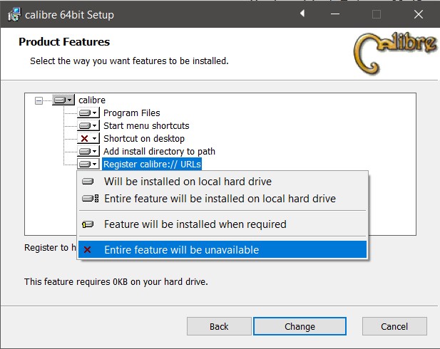Image resolution: width=440 pixels, height=349 pixels.
Task: Open Start menu shortcuts feature dropdown
Action: tap(88, 126)
